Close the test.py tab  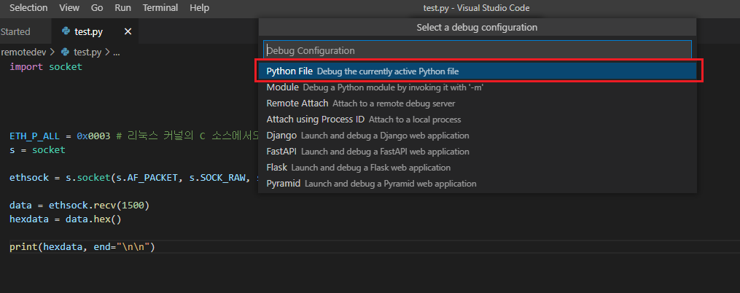pyautogui.click(x=128, y=31)
